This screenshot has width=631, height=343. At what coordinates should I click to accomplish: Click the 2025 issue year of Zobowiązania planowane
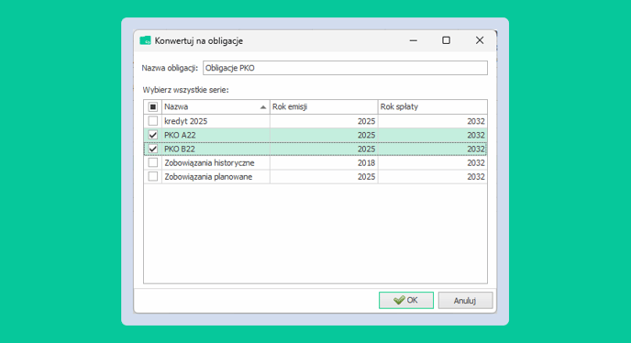point(324,177)
